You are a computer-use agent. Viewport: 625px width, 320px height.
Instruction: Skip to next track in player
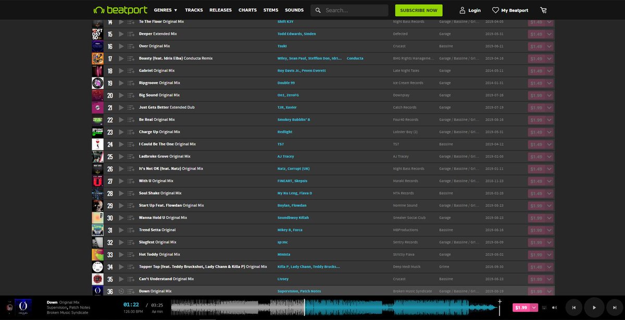(x=615, y=307)
